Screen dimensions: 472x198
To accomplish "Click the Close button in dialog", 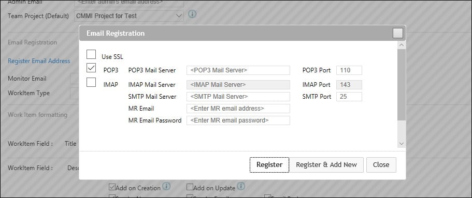I will pos(381,164).
